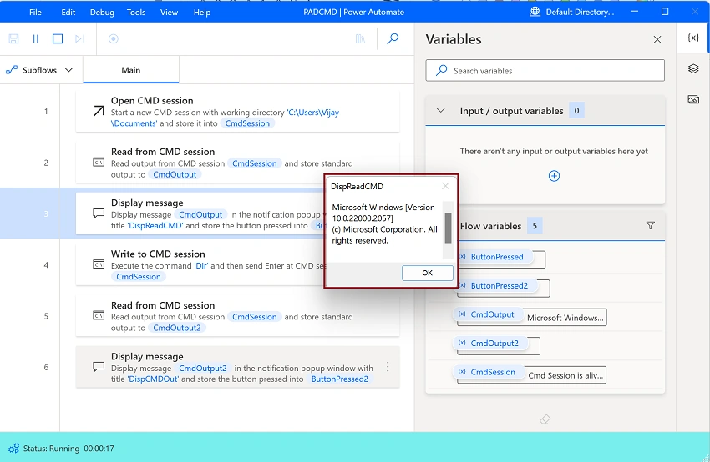Screen dimensions: 710x462
Task: Select action 4 Write to CMD session
Action: click(x=238, y=264)
